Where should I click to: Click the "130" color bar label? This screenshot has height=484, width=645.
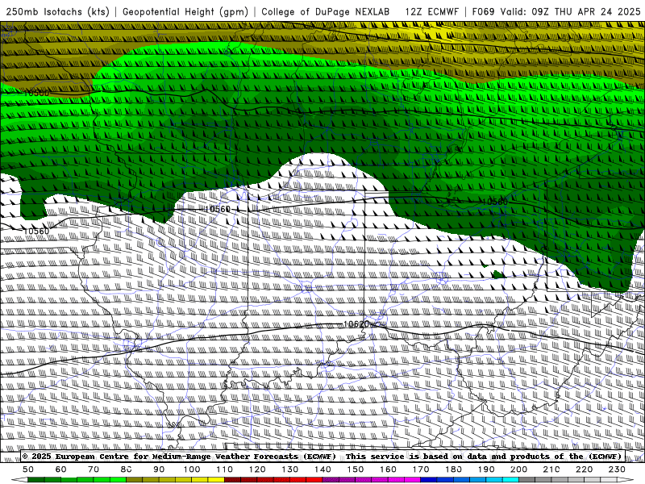pos(290,469)
